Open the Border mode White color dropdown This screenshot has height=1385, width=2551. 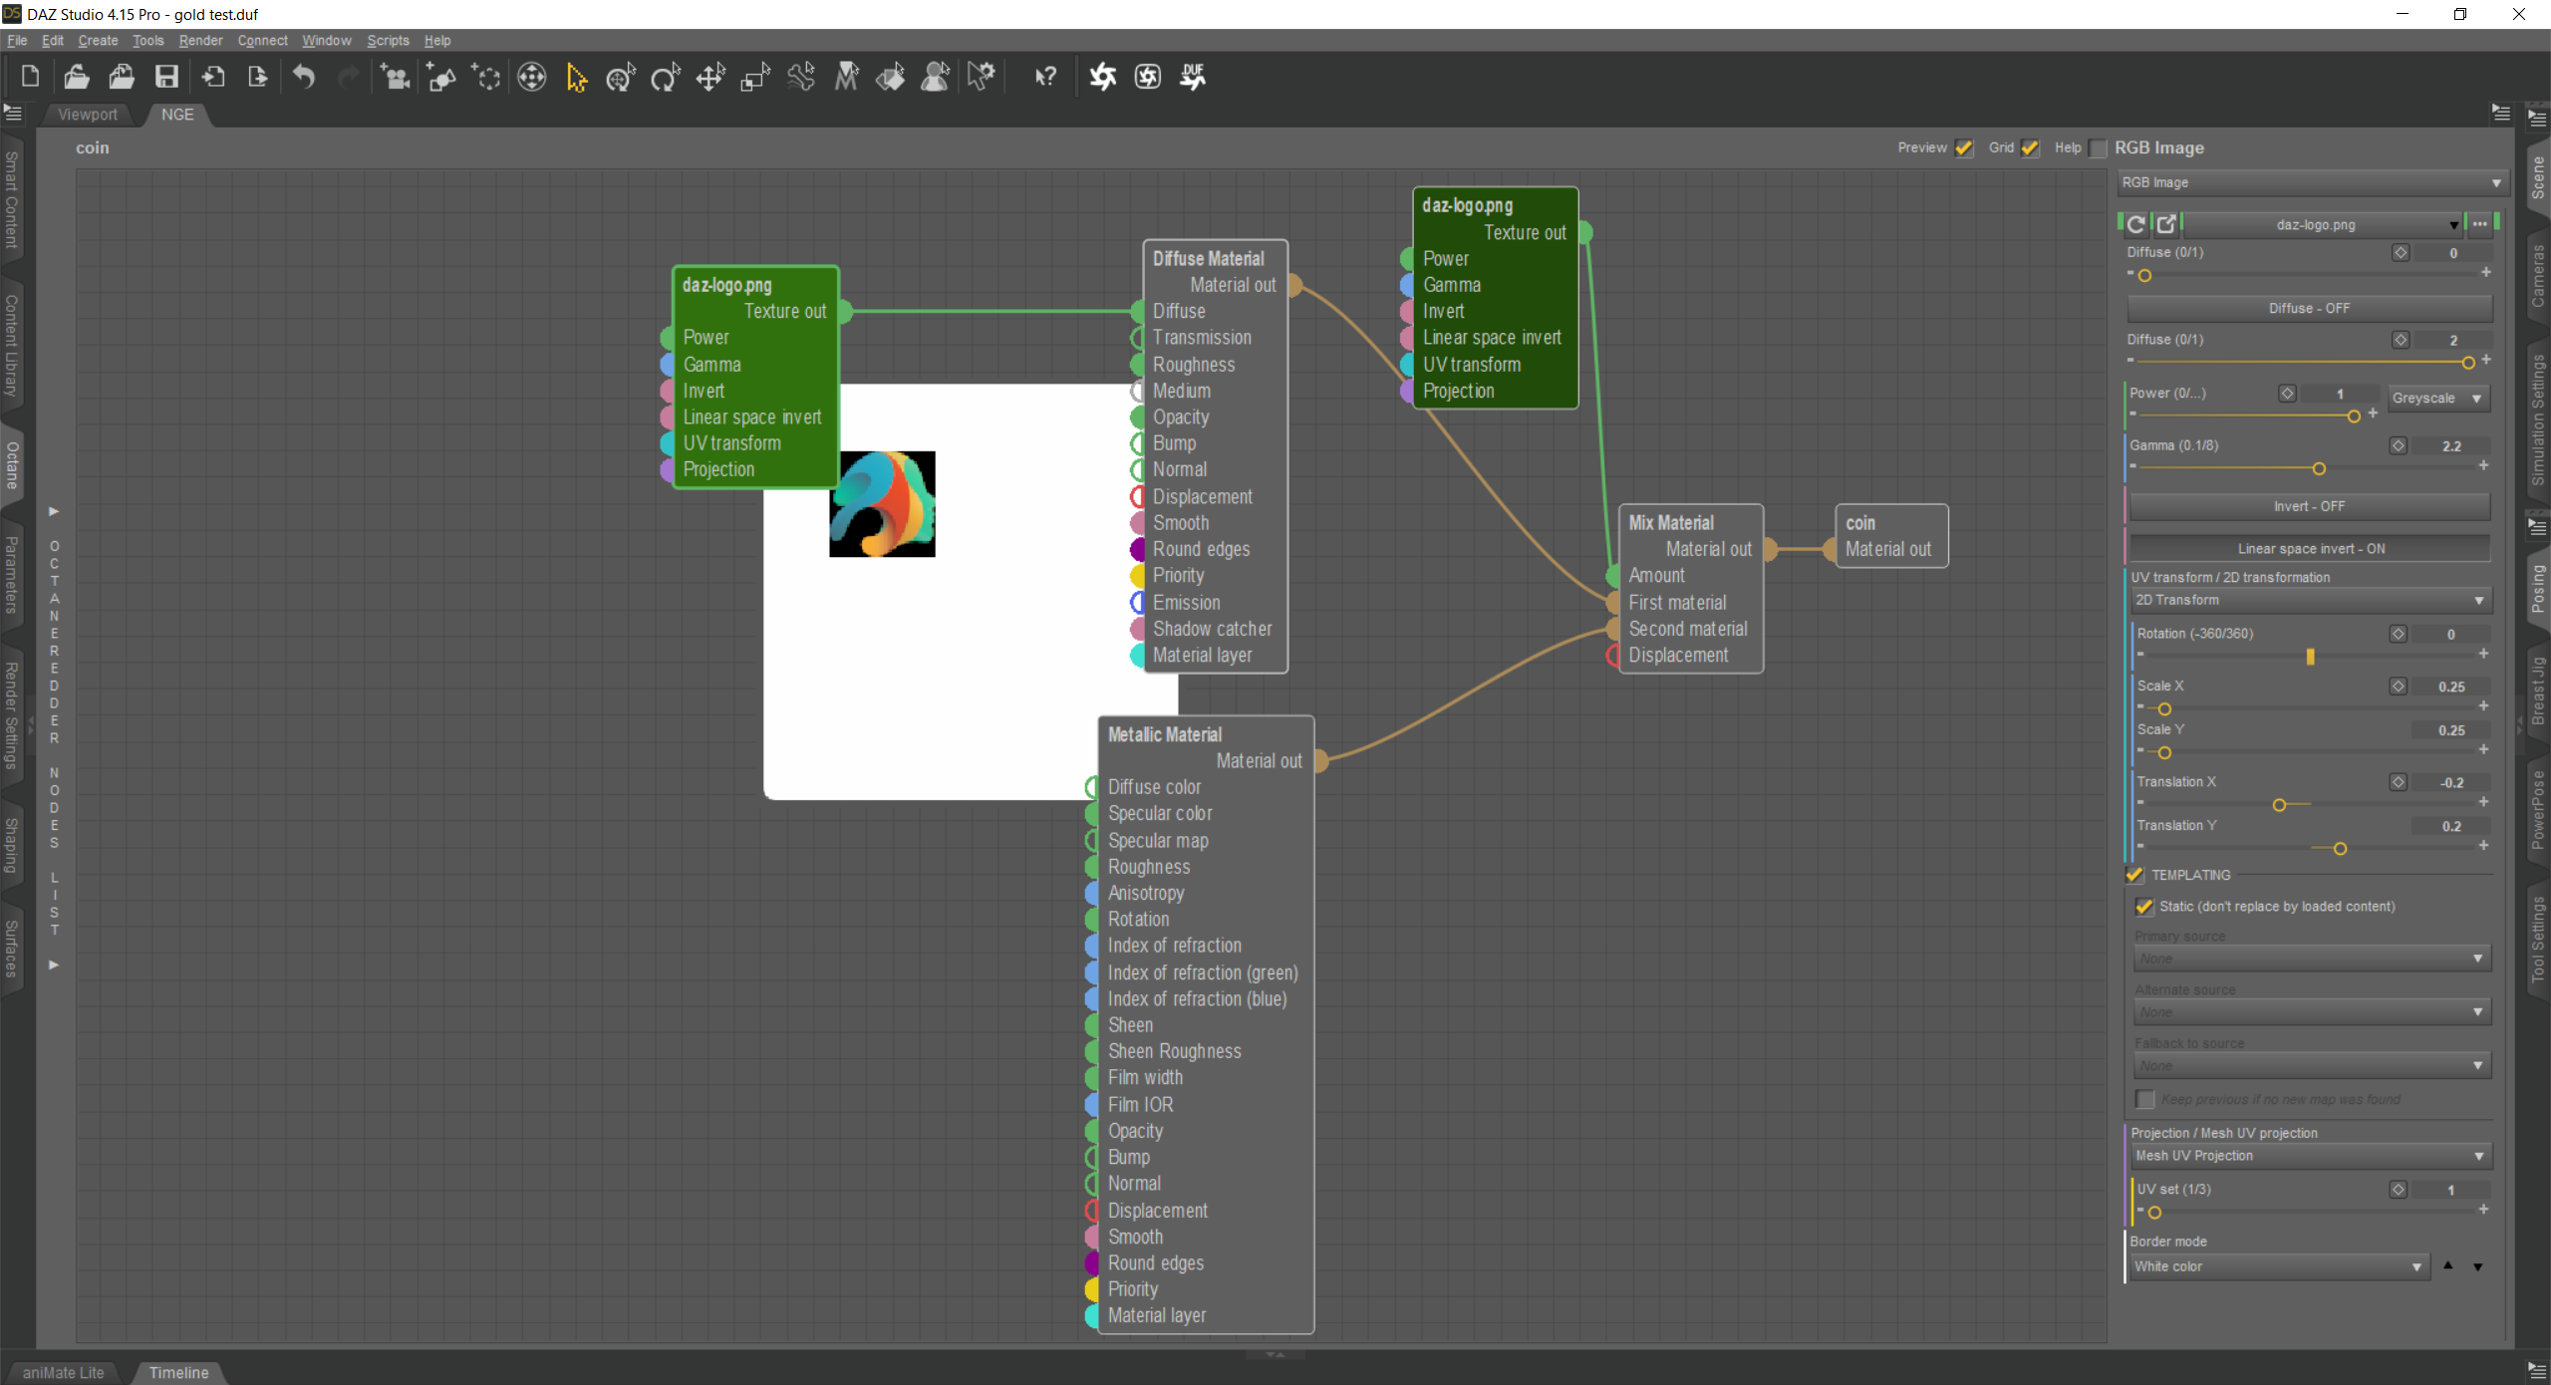tap(2277, 1266)
